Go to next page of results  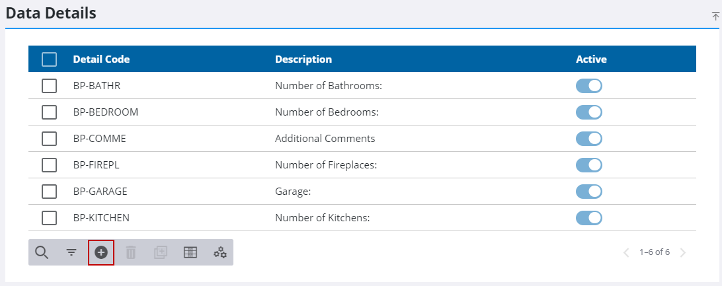coord(683,252)
